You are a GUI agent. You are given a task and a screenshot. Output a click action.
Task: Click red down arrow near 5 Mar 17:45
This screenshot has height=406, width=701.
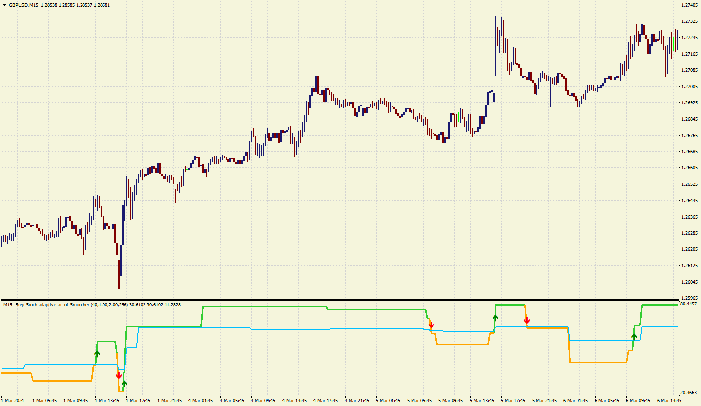(x=527, y=321)
